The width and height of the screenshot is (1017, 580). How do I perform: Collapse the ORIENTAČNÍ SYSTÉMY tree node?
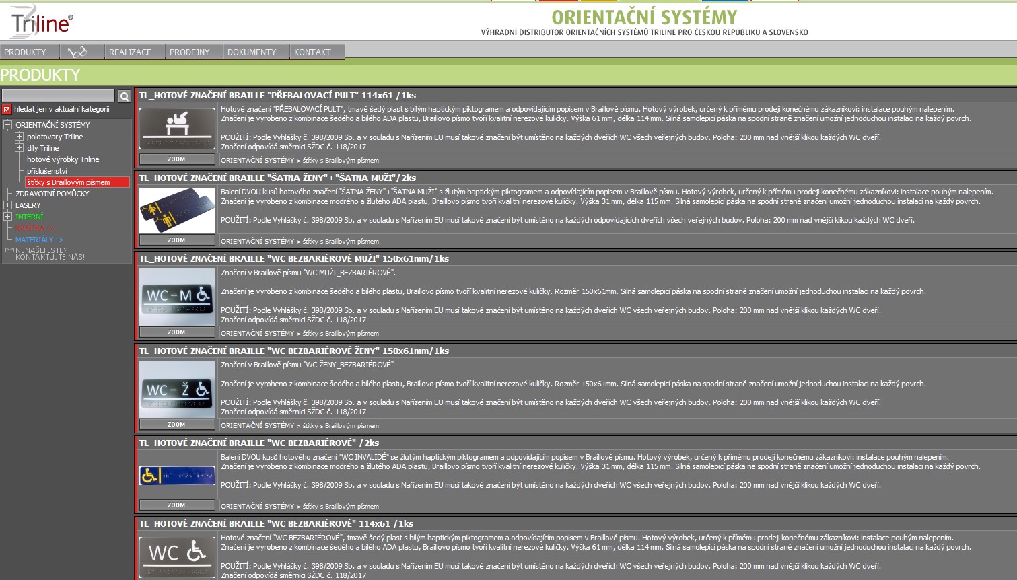tap(8, 125)
